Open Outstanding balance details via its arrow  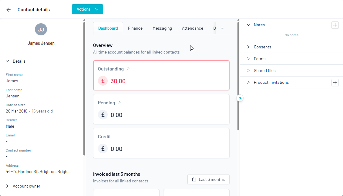128,69
